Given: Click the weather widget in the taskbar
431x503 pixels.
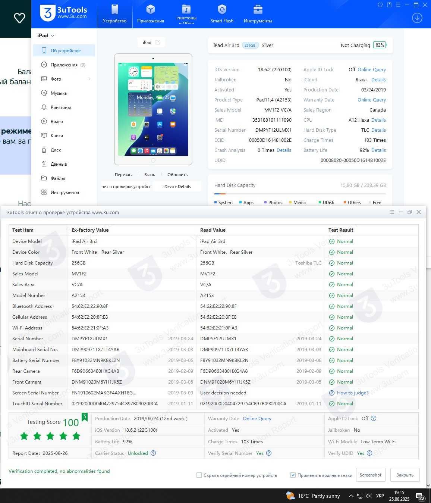Looking at the screenshot, I should point(313,496).
